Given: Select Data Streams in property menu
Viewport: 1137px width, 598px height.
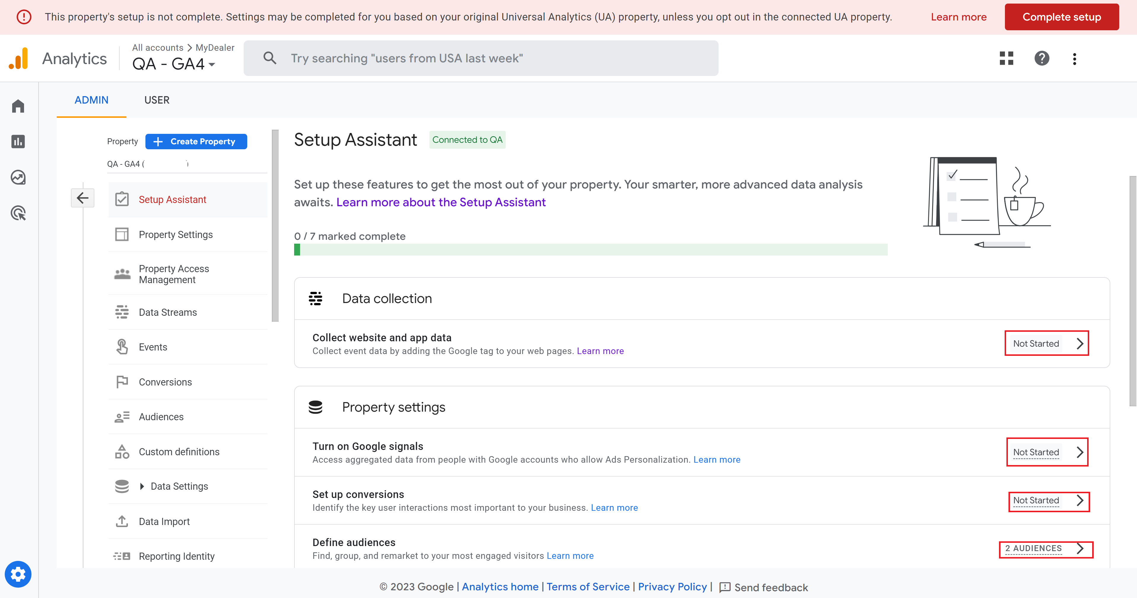Looking at the screenshot, I should click(x=168, y=313).
